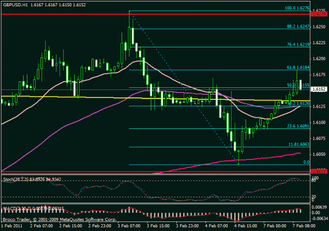This screenshot has width=329, height=231.
Task: Click the 2 Feb 23:00 time label
Action: click(x=100, y=226)
